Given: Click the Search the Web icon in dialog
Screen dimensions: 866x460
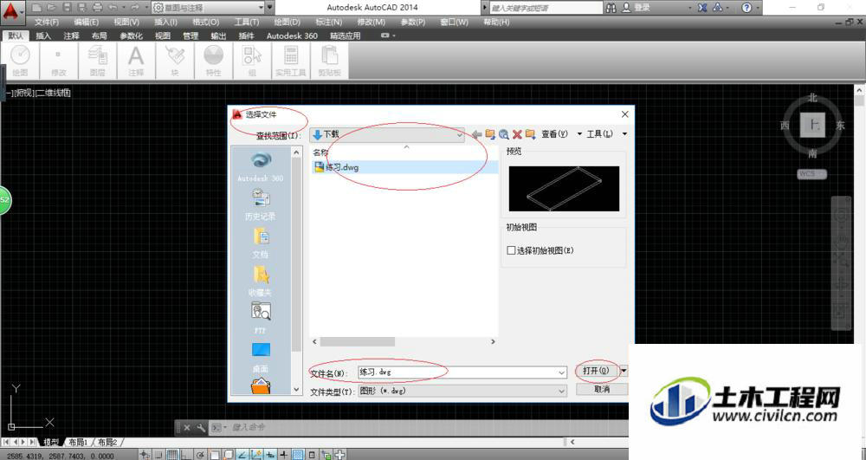Looking at the screenshot, I should (504, 134).
